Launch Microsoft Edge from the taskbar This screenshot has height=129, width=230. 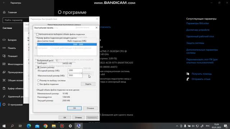[x=29, y=126]
